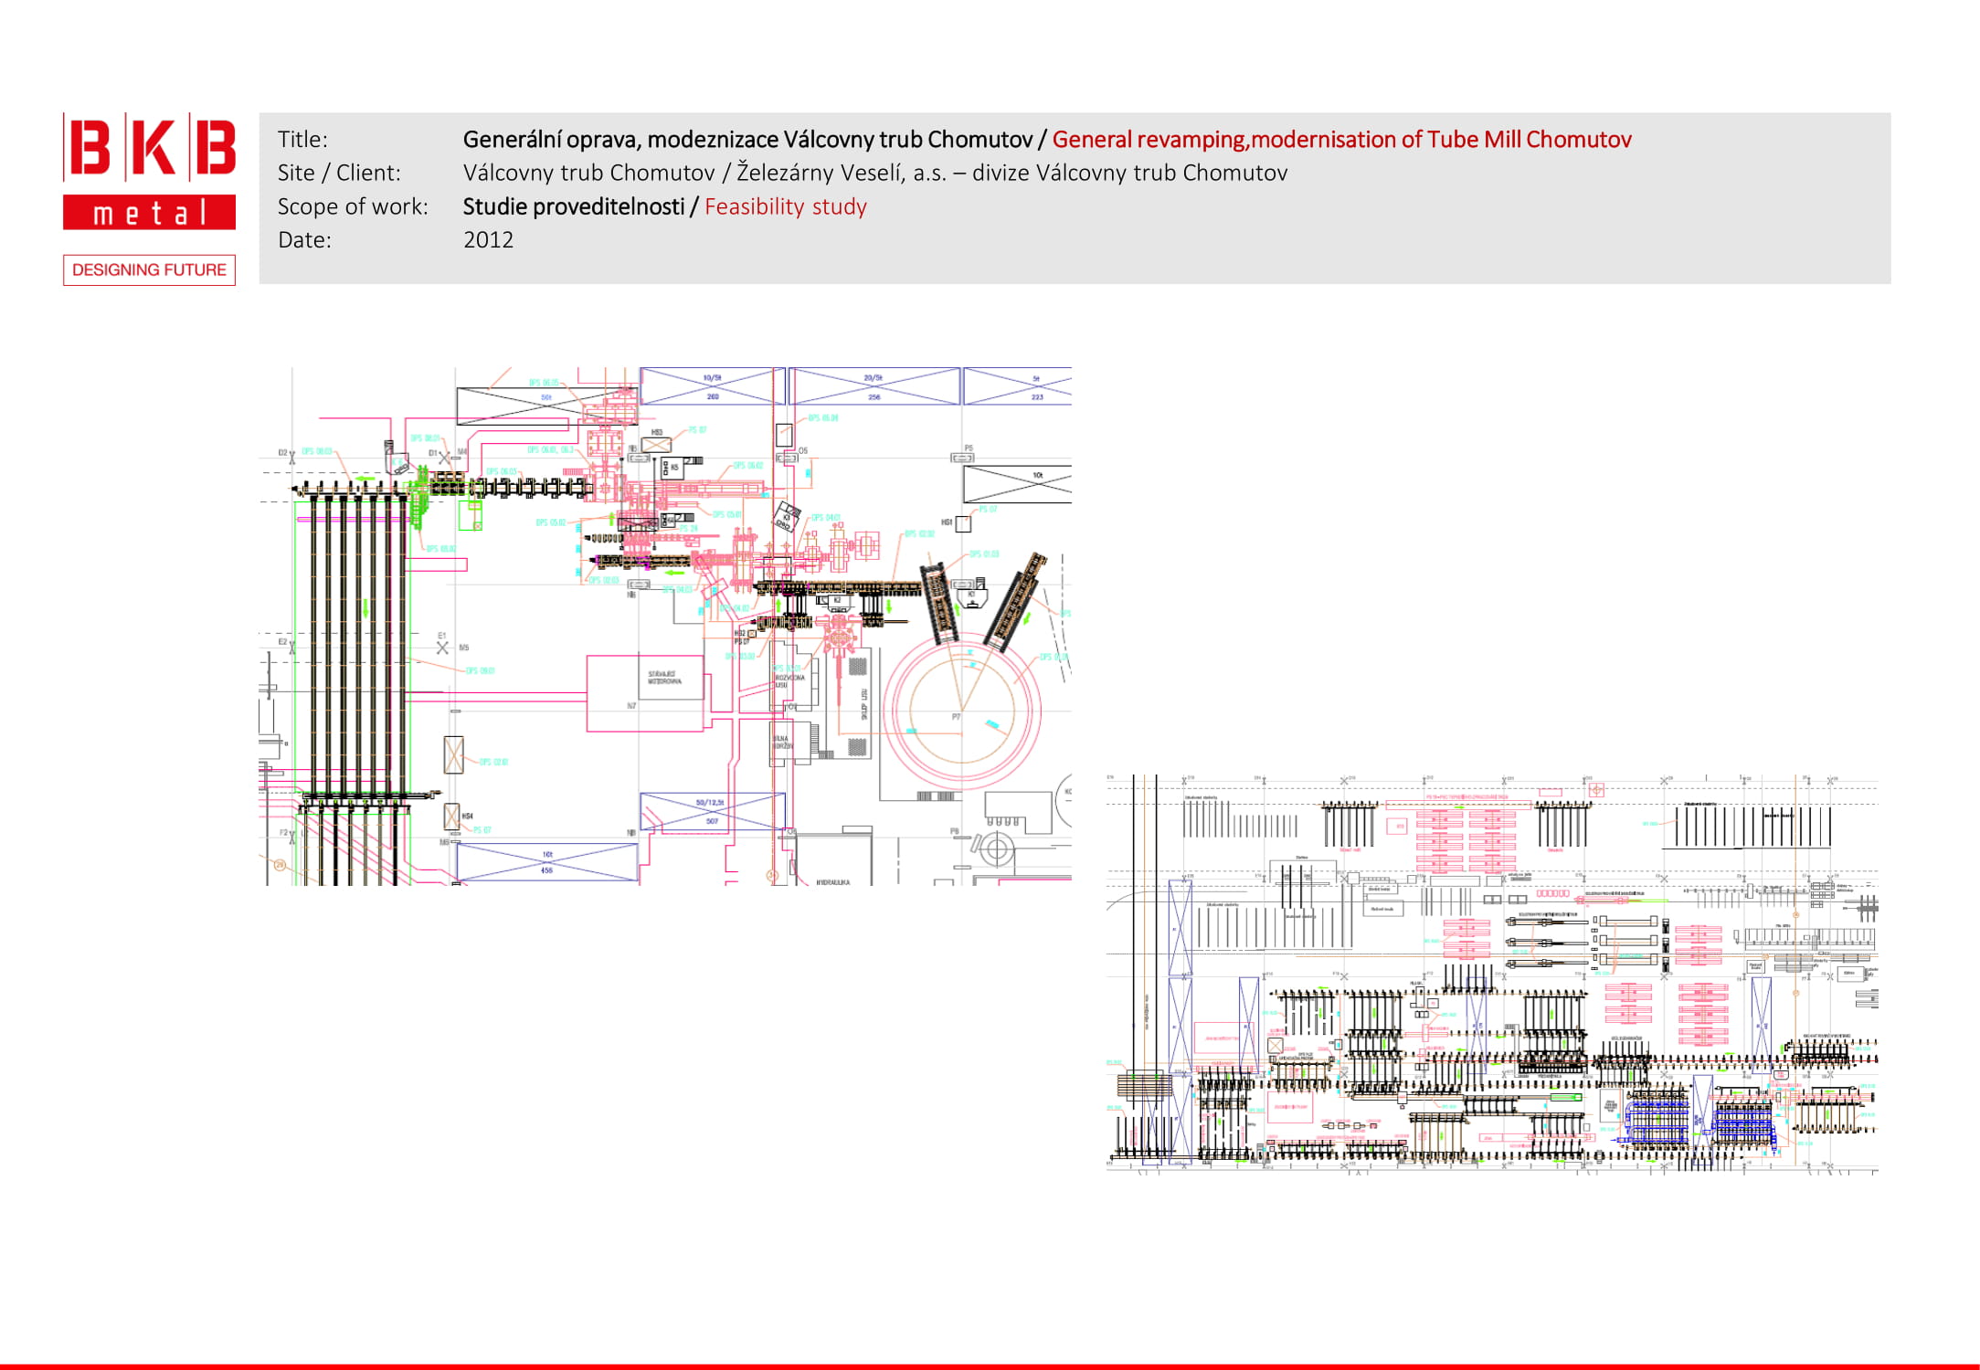Click the Site / Client label
This screenshot has height=1370, width=1980.
coord(339,174)
